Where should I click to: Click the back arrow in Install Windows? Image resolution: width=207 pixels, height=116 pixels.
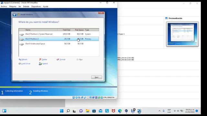pos(14,15)
